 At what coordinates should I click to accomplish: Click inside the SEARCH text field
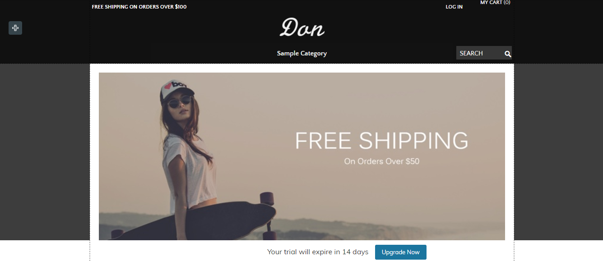[x=479, y=53]
